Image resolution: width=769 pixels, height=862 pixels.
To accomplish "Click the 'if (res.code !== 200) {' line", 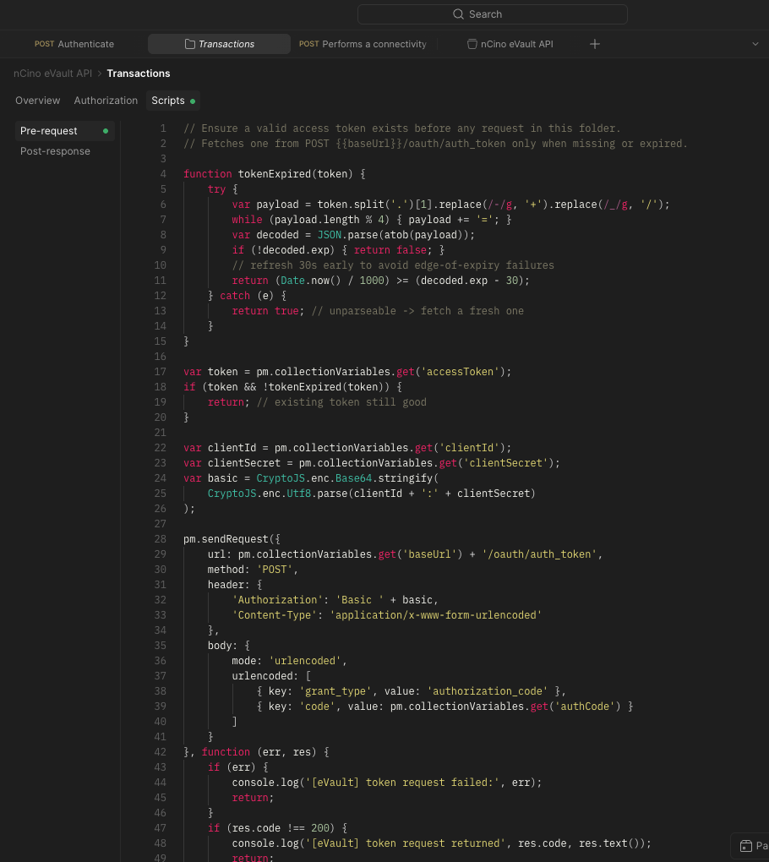I will [277, 828].
